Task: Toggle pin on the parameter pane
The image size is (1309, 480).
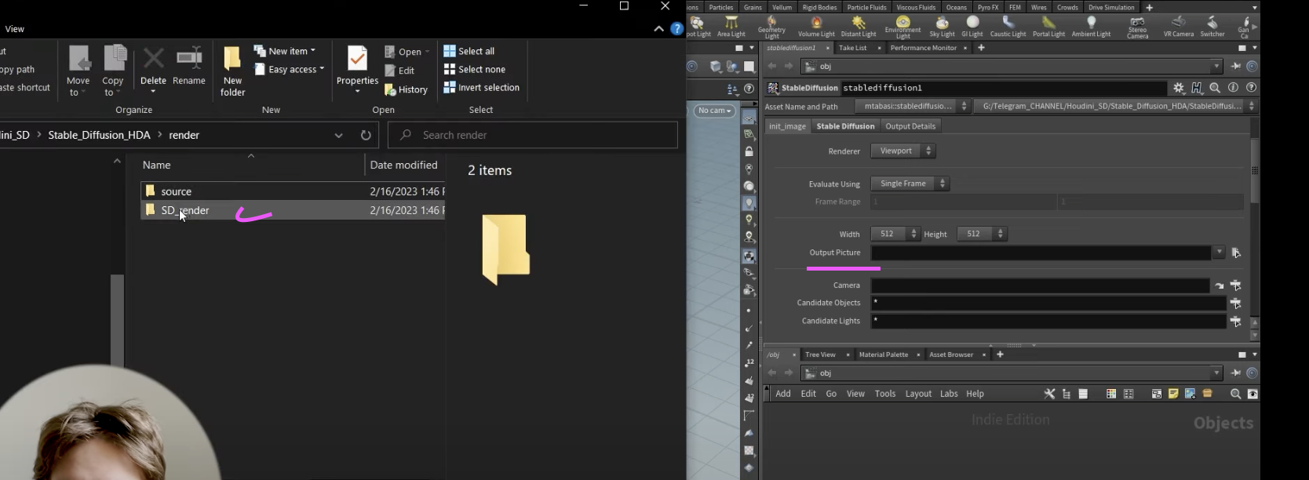Action: click(1236, 67)
